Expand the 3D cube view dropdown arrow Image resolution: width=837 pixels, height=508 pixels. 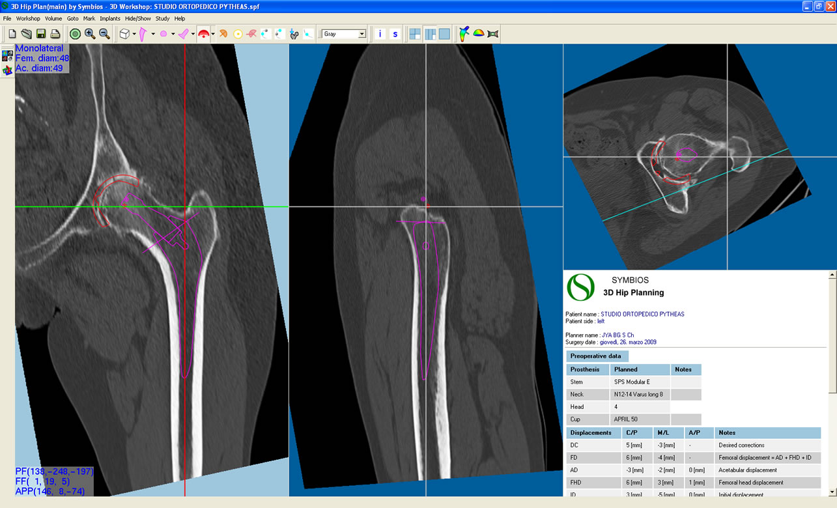pyautogui.click(x=134, y=34)
